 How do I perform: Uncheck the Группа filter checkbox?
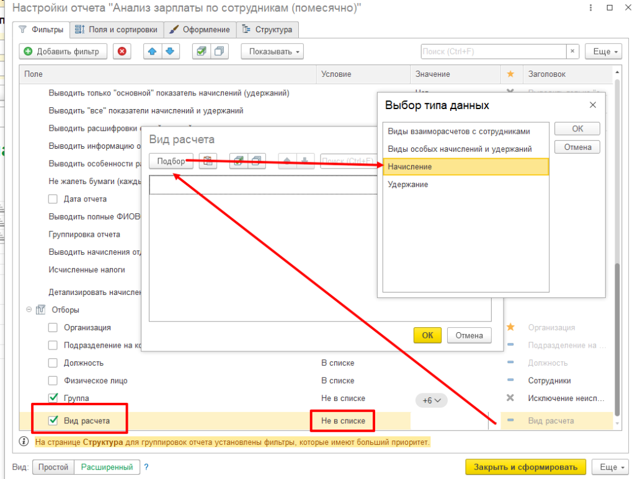tap(53, 398)
